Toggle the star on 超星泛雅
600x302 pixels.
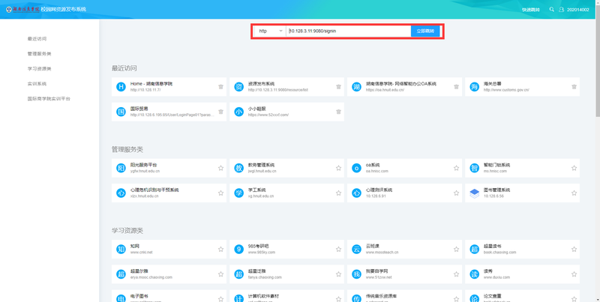[339, 274]
